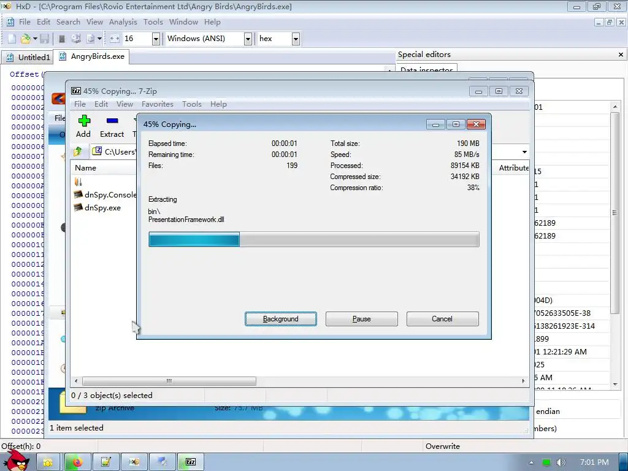Click the 7-Zip path field C:\Users
628x471 pixels.
pos(114,151)
